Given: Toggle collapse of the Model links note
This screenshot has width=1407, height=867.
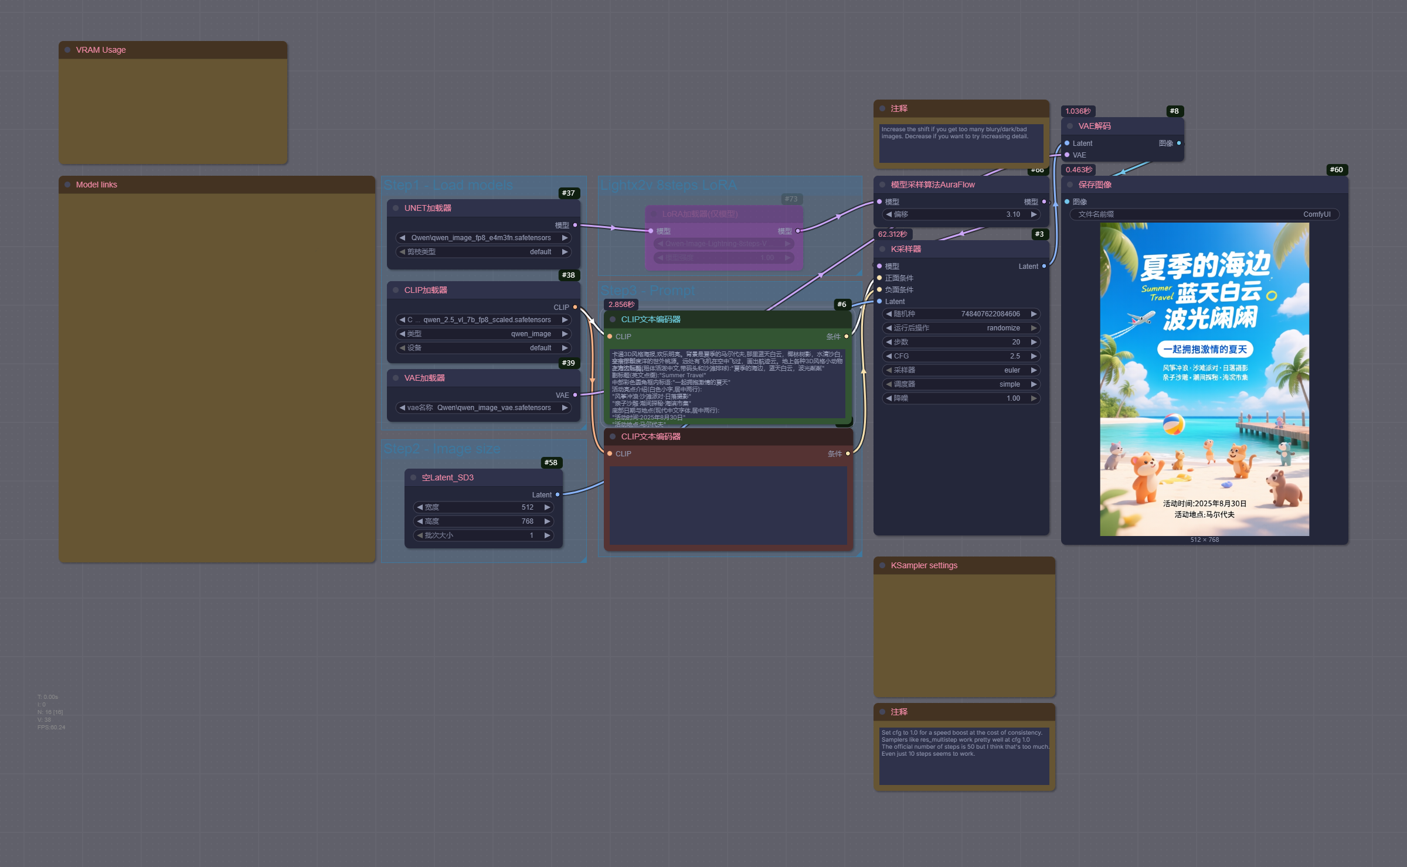Looking at the screenshot, I should coord(67,185).
